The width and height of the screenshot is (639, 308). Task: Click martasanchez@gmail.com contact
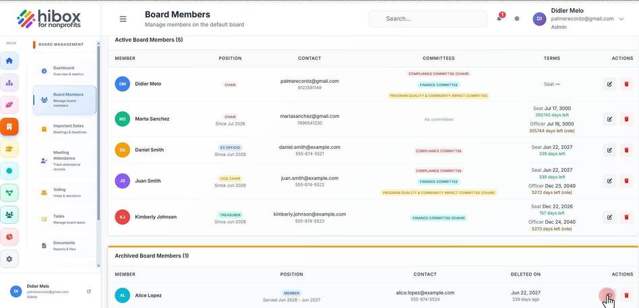click(x=309, y=116)
